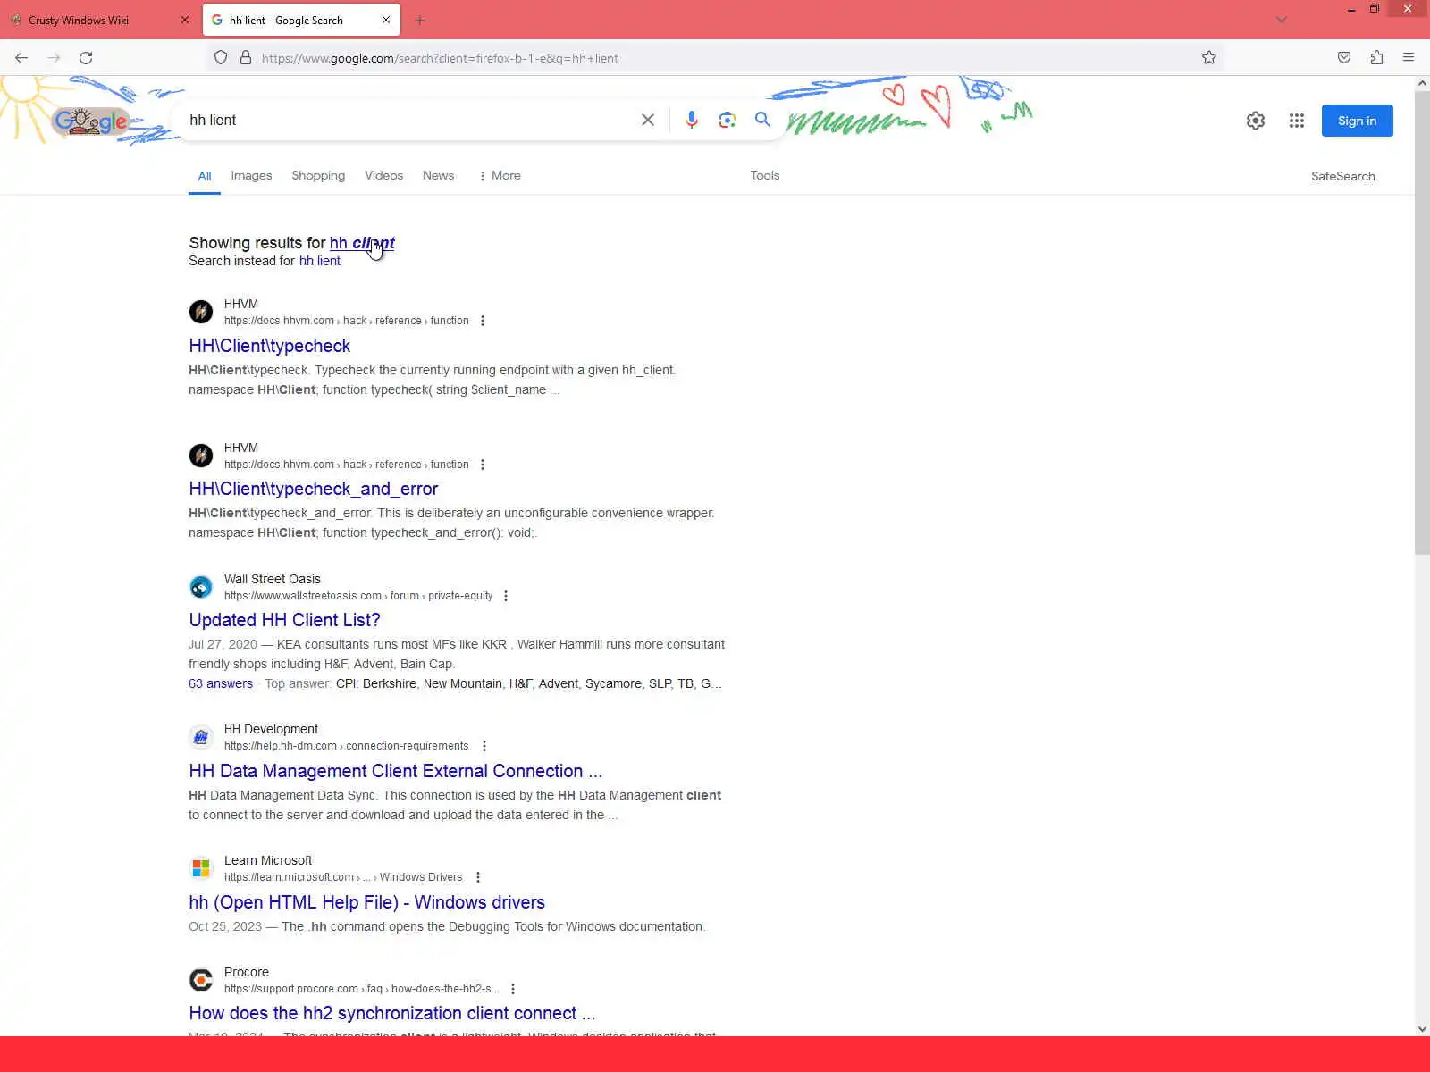Click the search box containing hh lient
This screenshot has width=1430, height=1072.
coord(407,120)
